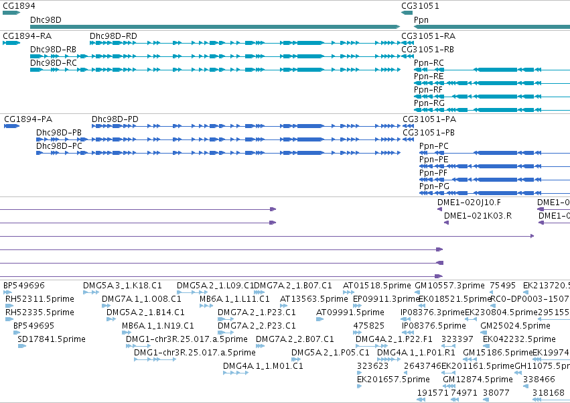The image size is (570, 403).
Task: Select EST label EK042232.5prime
Action: point(519,340)
